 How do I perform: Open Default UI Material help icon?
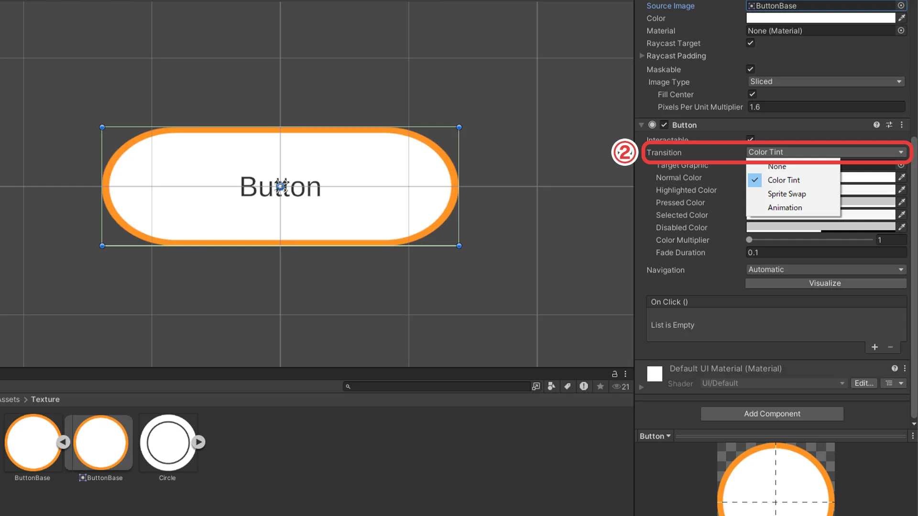[895, 368]
